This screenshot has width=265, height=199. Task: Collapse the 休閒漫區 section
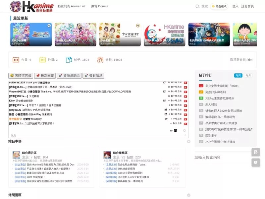[x=189, y=195]
